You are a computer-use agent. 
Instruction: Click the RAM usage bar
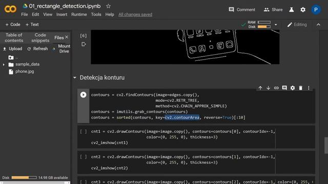pyautogui.click(x=264, y=22)
